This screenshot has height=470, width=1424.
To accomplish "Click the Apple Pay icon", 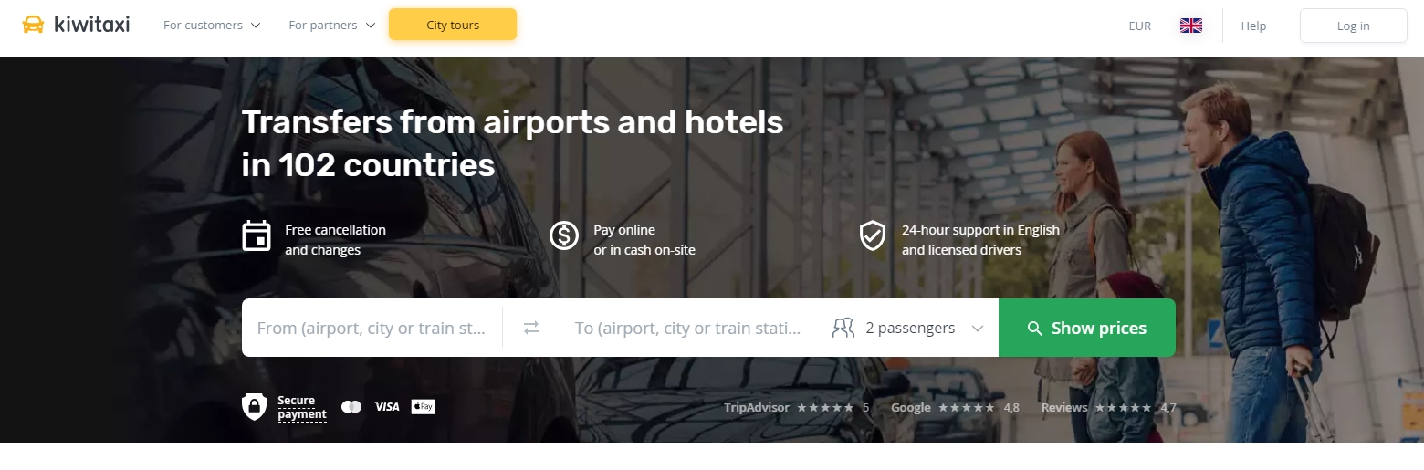I will [x=423, y=406].
